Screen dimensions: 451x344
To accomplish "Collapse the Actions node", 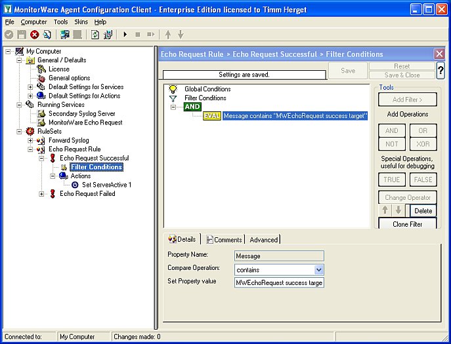I will coord(53,176).
